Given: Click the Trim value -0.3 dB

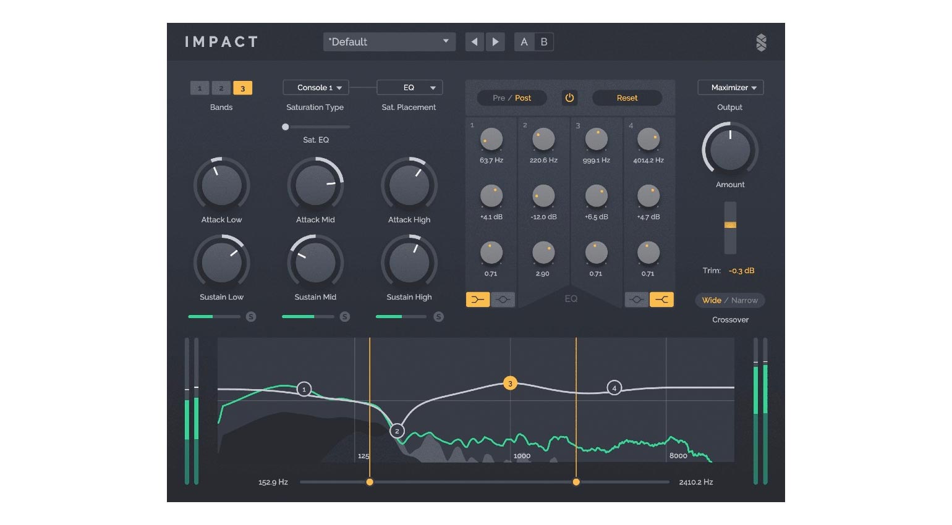Looking at the screenshot, I should pos(741,271).
